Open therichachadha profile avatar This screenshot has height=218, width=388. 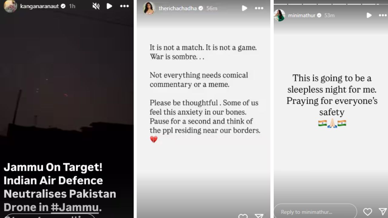coord(149,8)
